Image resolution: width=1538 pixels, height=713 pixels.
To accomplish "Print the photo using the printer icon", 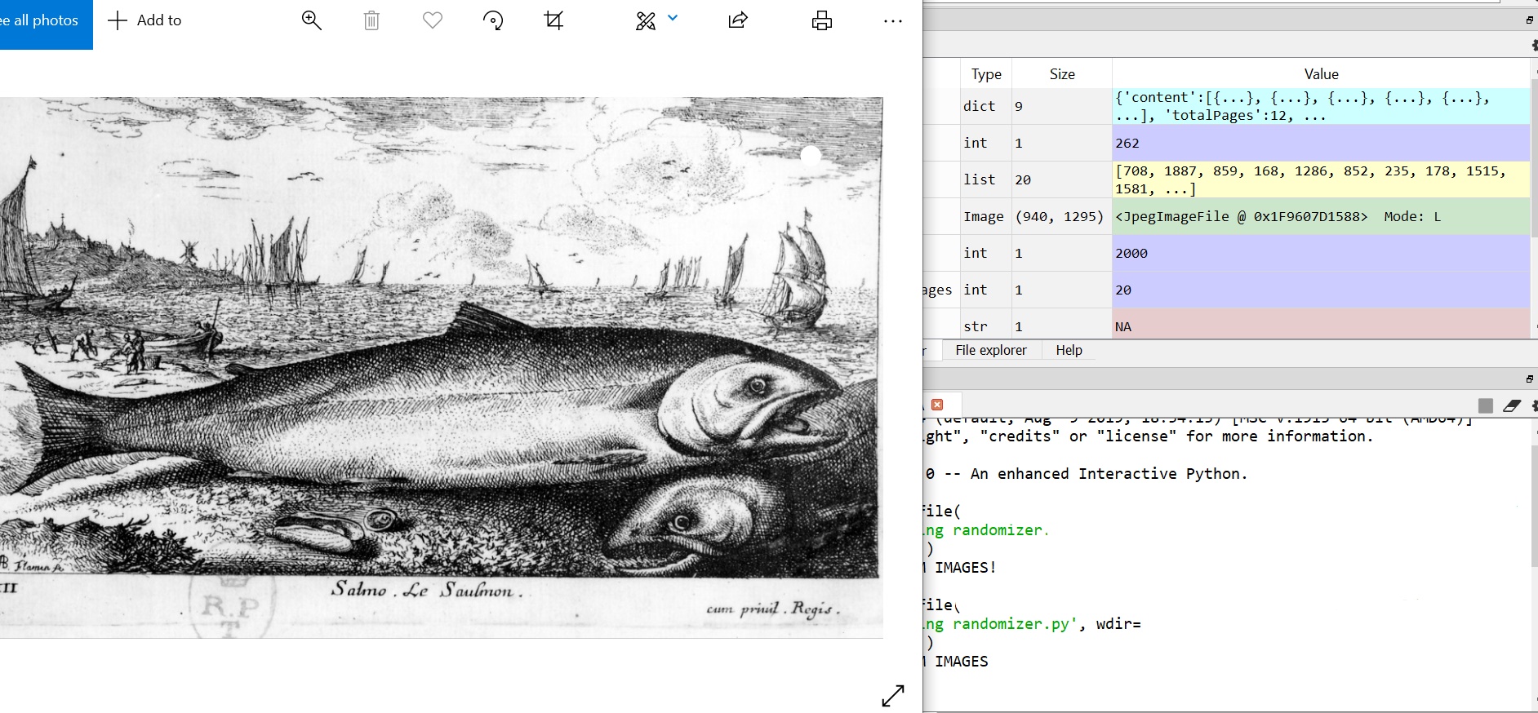I will point(822,20).
